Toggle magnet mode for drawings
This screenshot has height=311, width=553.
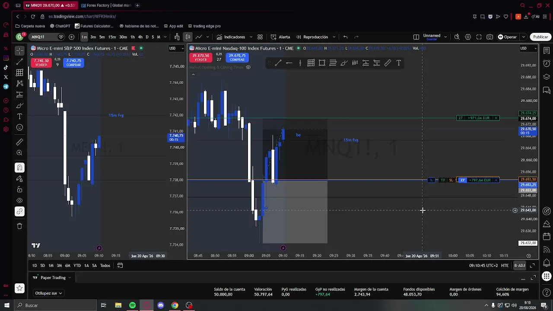pyautogui.click(x=19, y=168)
